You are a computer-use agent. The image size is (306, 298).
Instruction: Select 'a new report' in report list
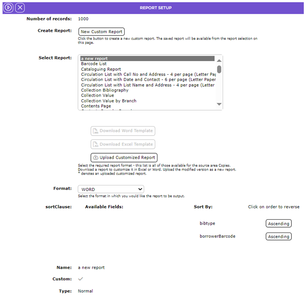[x=147, y=58]
